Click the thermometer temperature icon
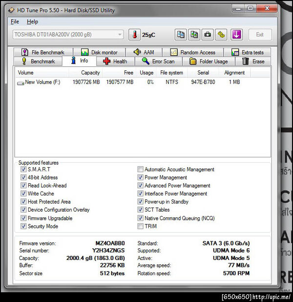The image size is (293, 302). [x=134, y=35]
